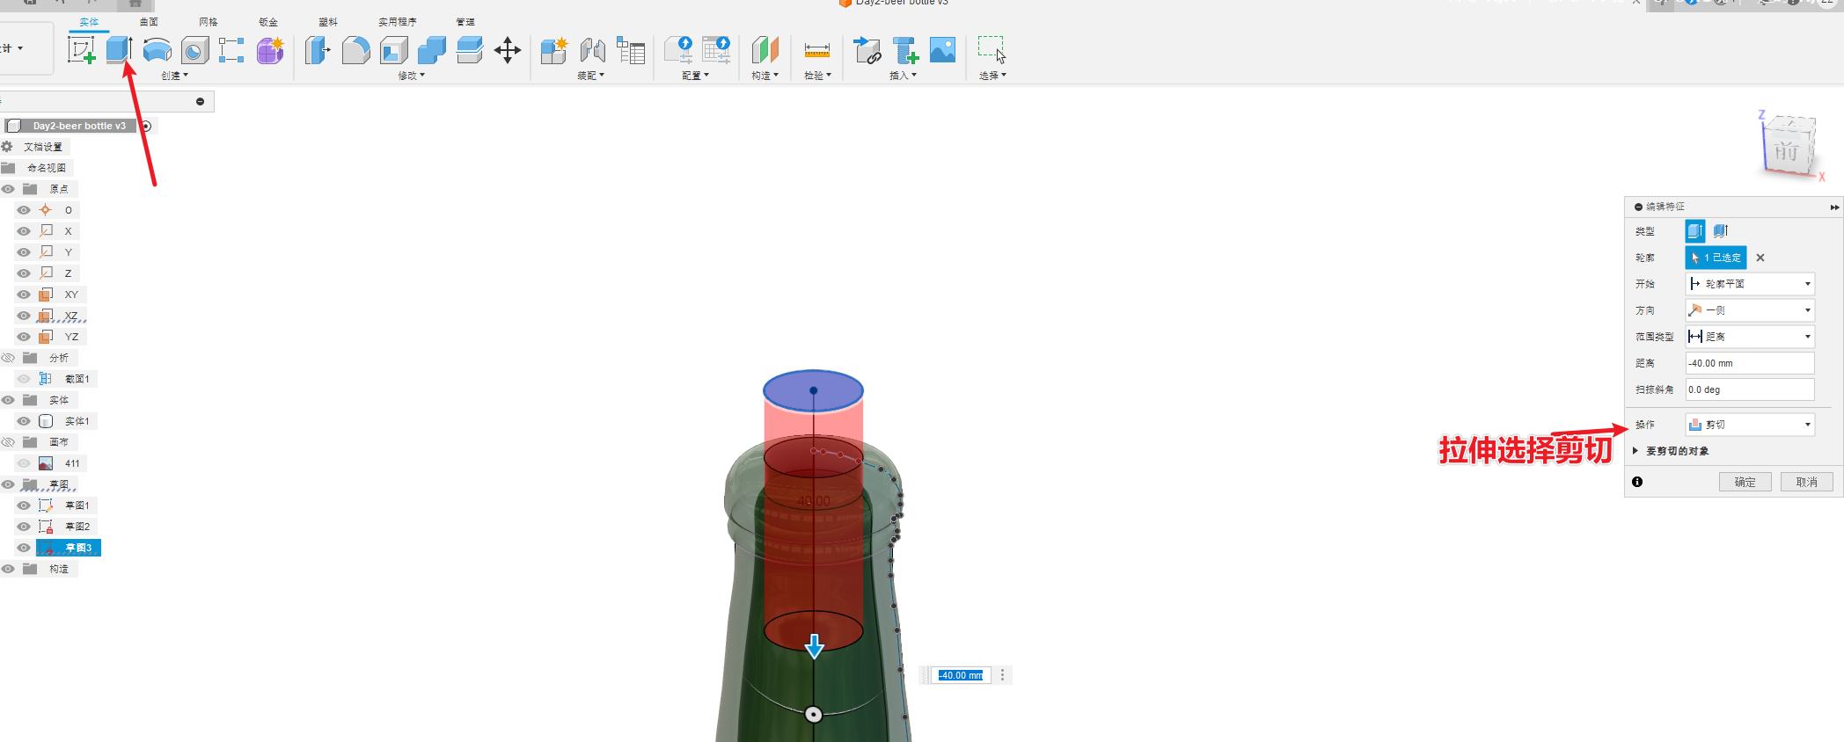The width and height of the screenshot is (1844, 742).
Task: Open the 范围类型 dropdown showing 距离
Action: pos(1749,337)
